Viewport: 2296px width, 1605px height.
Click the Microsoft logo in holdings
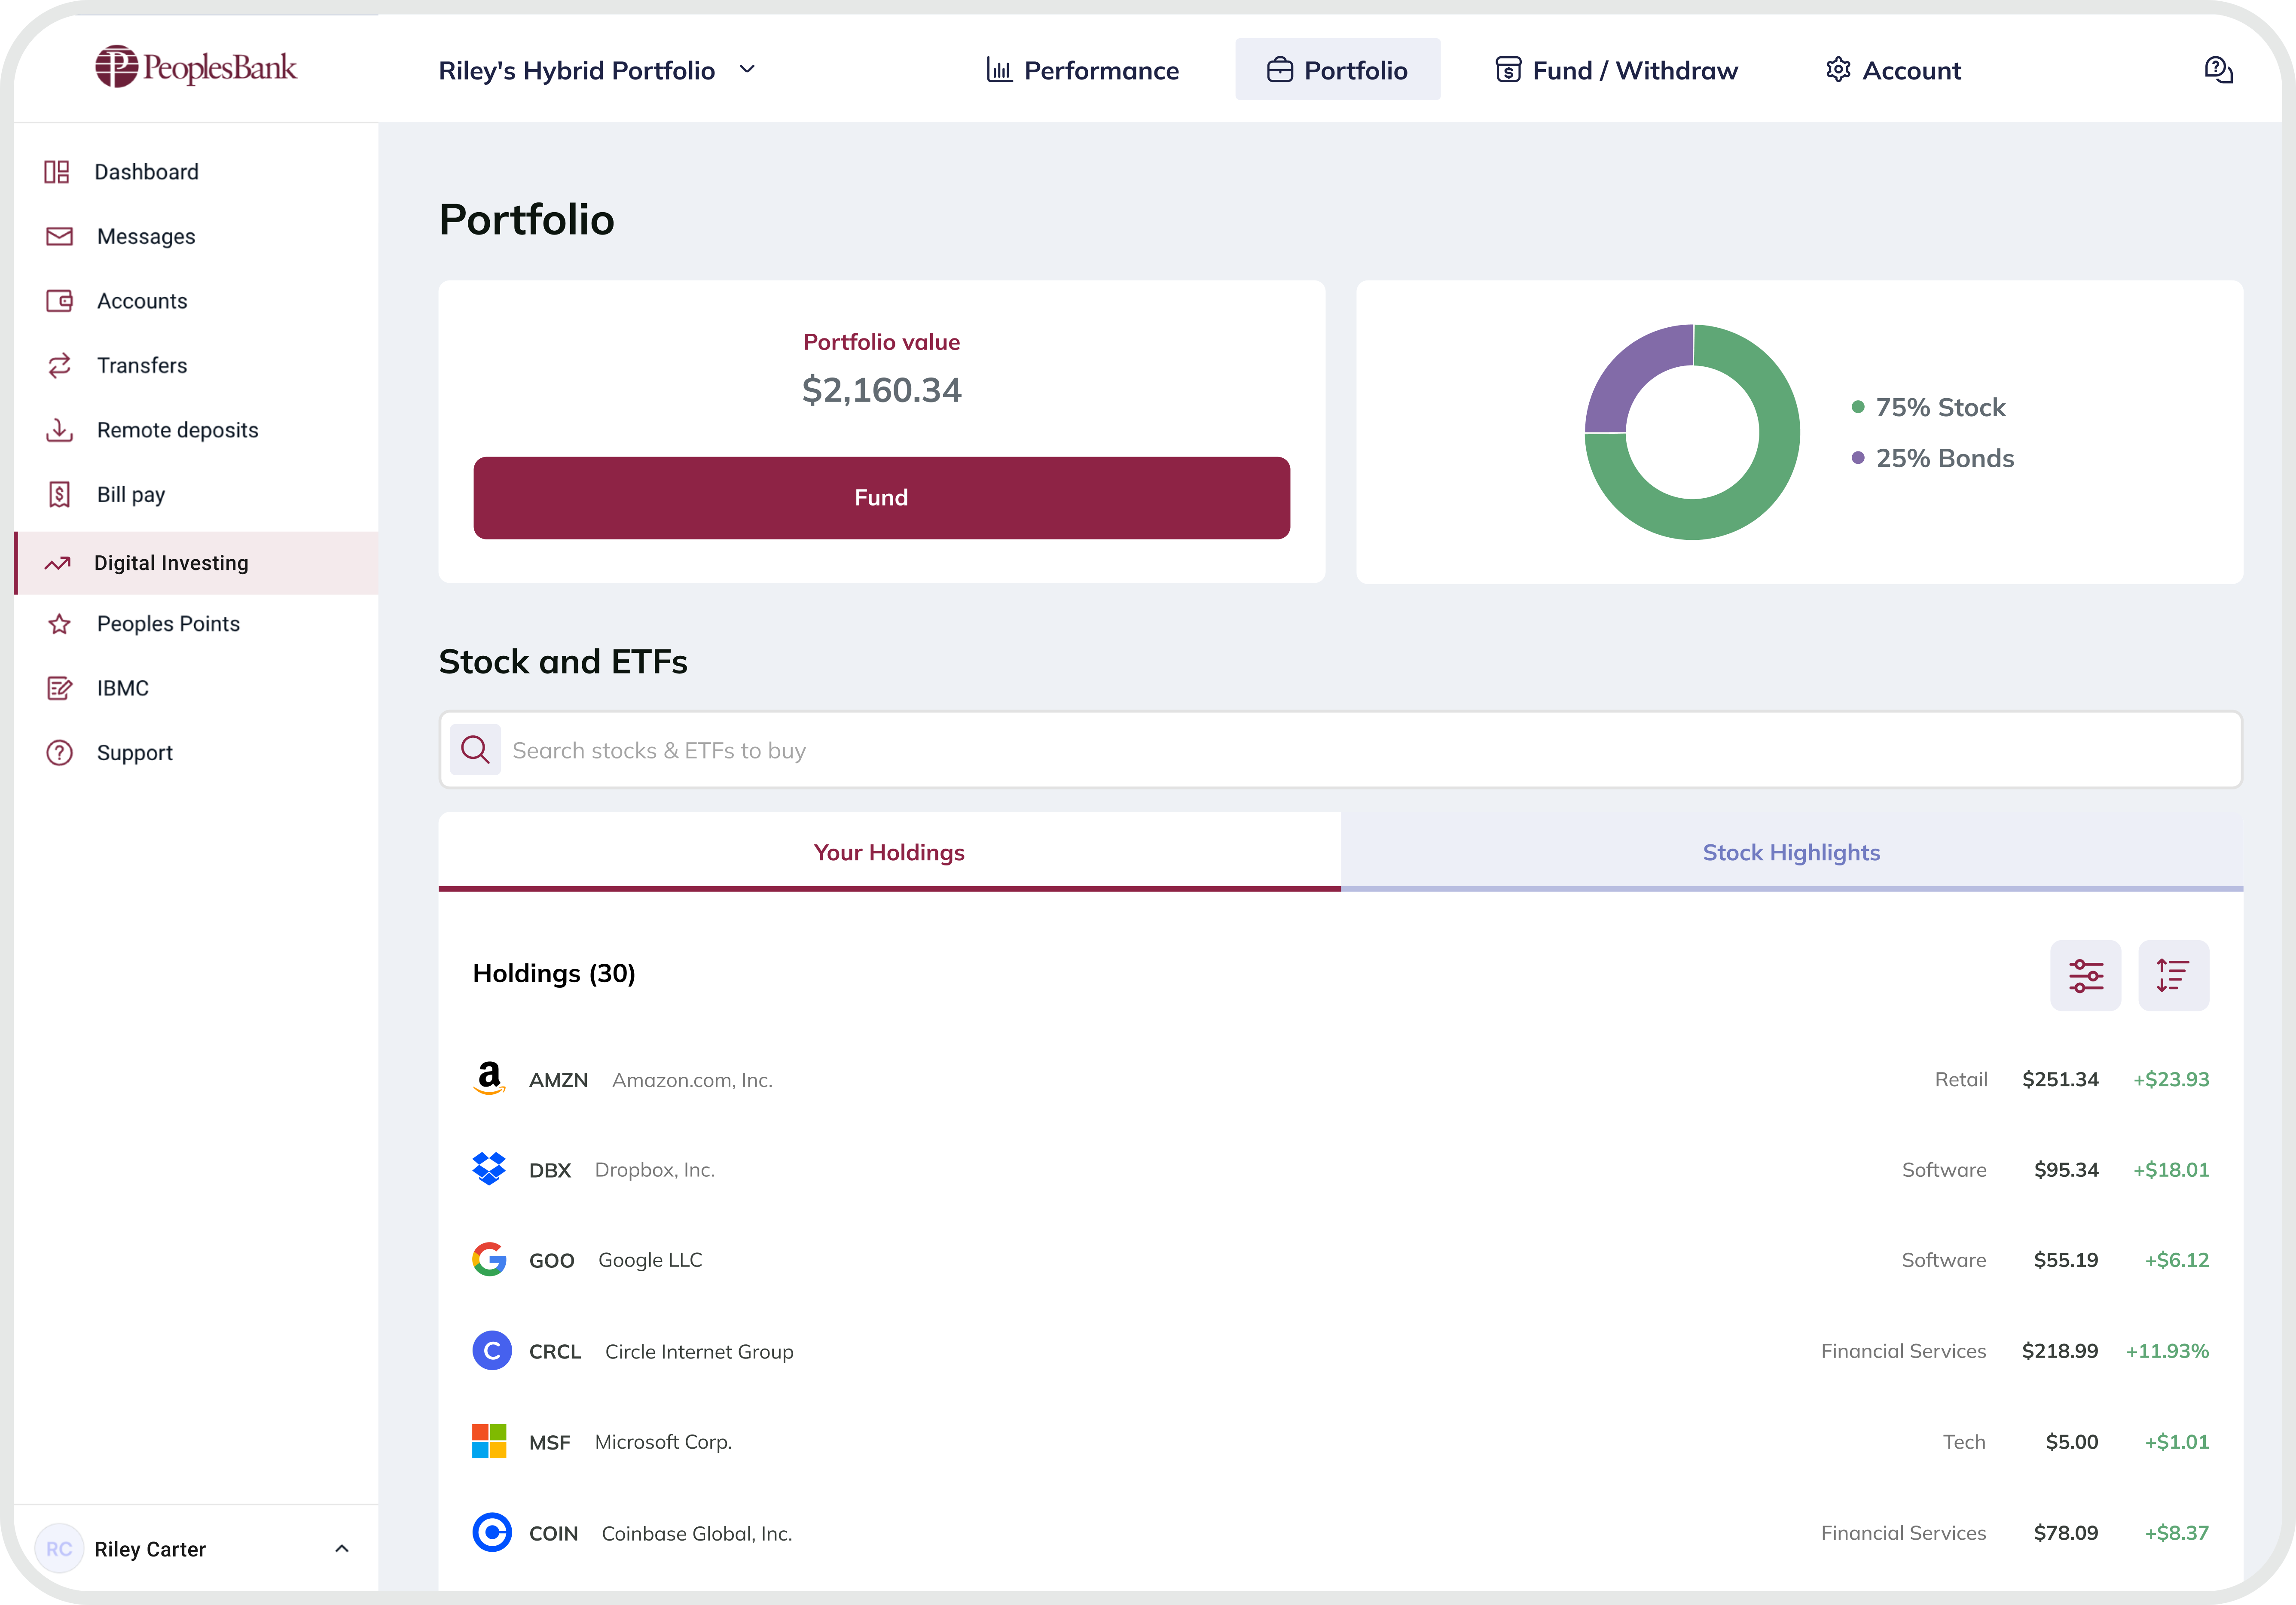tap(489, 1441)
